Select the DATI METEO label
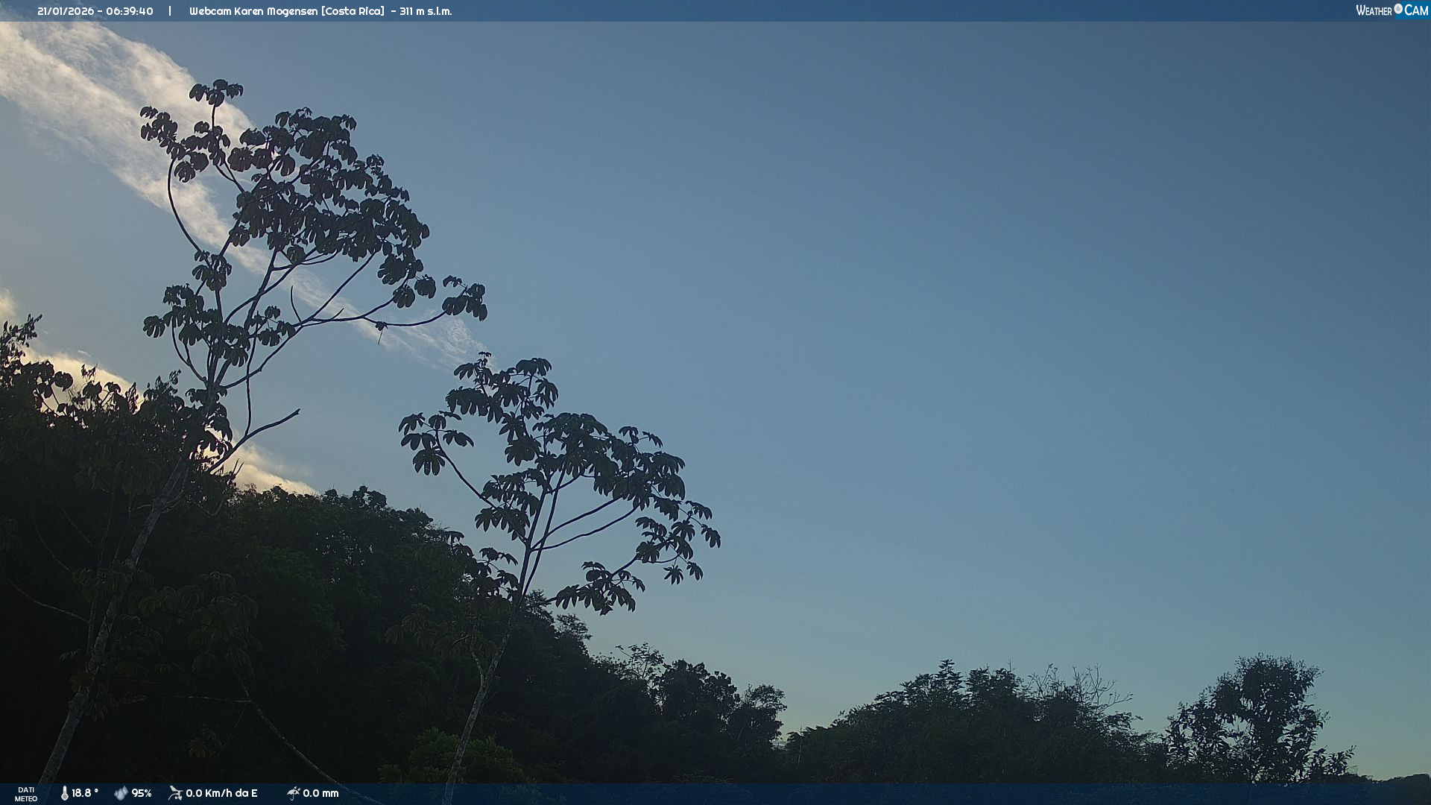This screenshot has width=1431, height=805. pos(26,794)
